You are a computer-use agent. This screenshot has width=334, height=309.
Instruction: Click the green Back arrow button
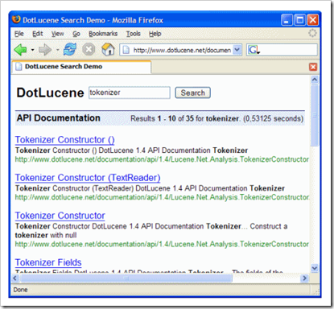[21, 50]
